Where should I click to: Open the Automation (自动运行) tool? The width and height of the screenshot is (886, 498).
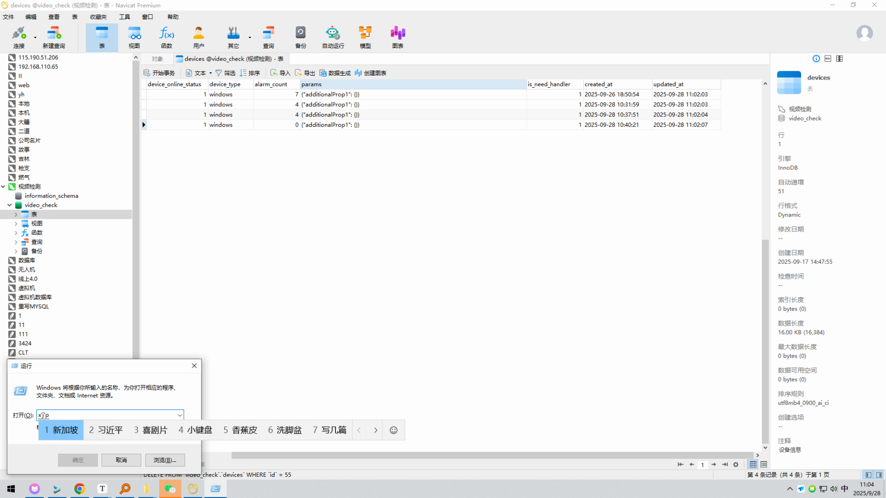pos(333,37)
